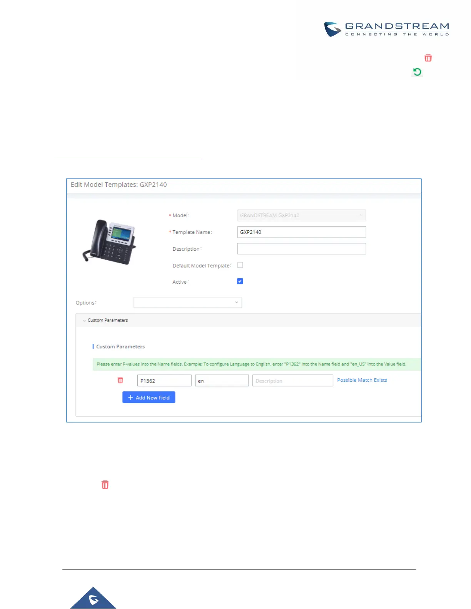Screen dimensions: 471x609
Task: Open the disabled Model dropdown GRANDSTREAM GXP2140
Action: [301, 215]
